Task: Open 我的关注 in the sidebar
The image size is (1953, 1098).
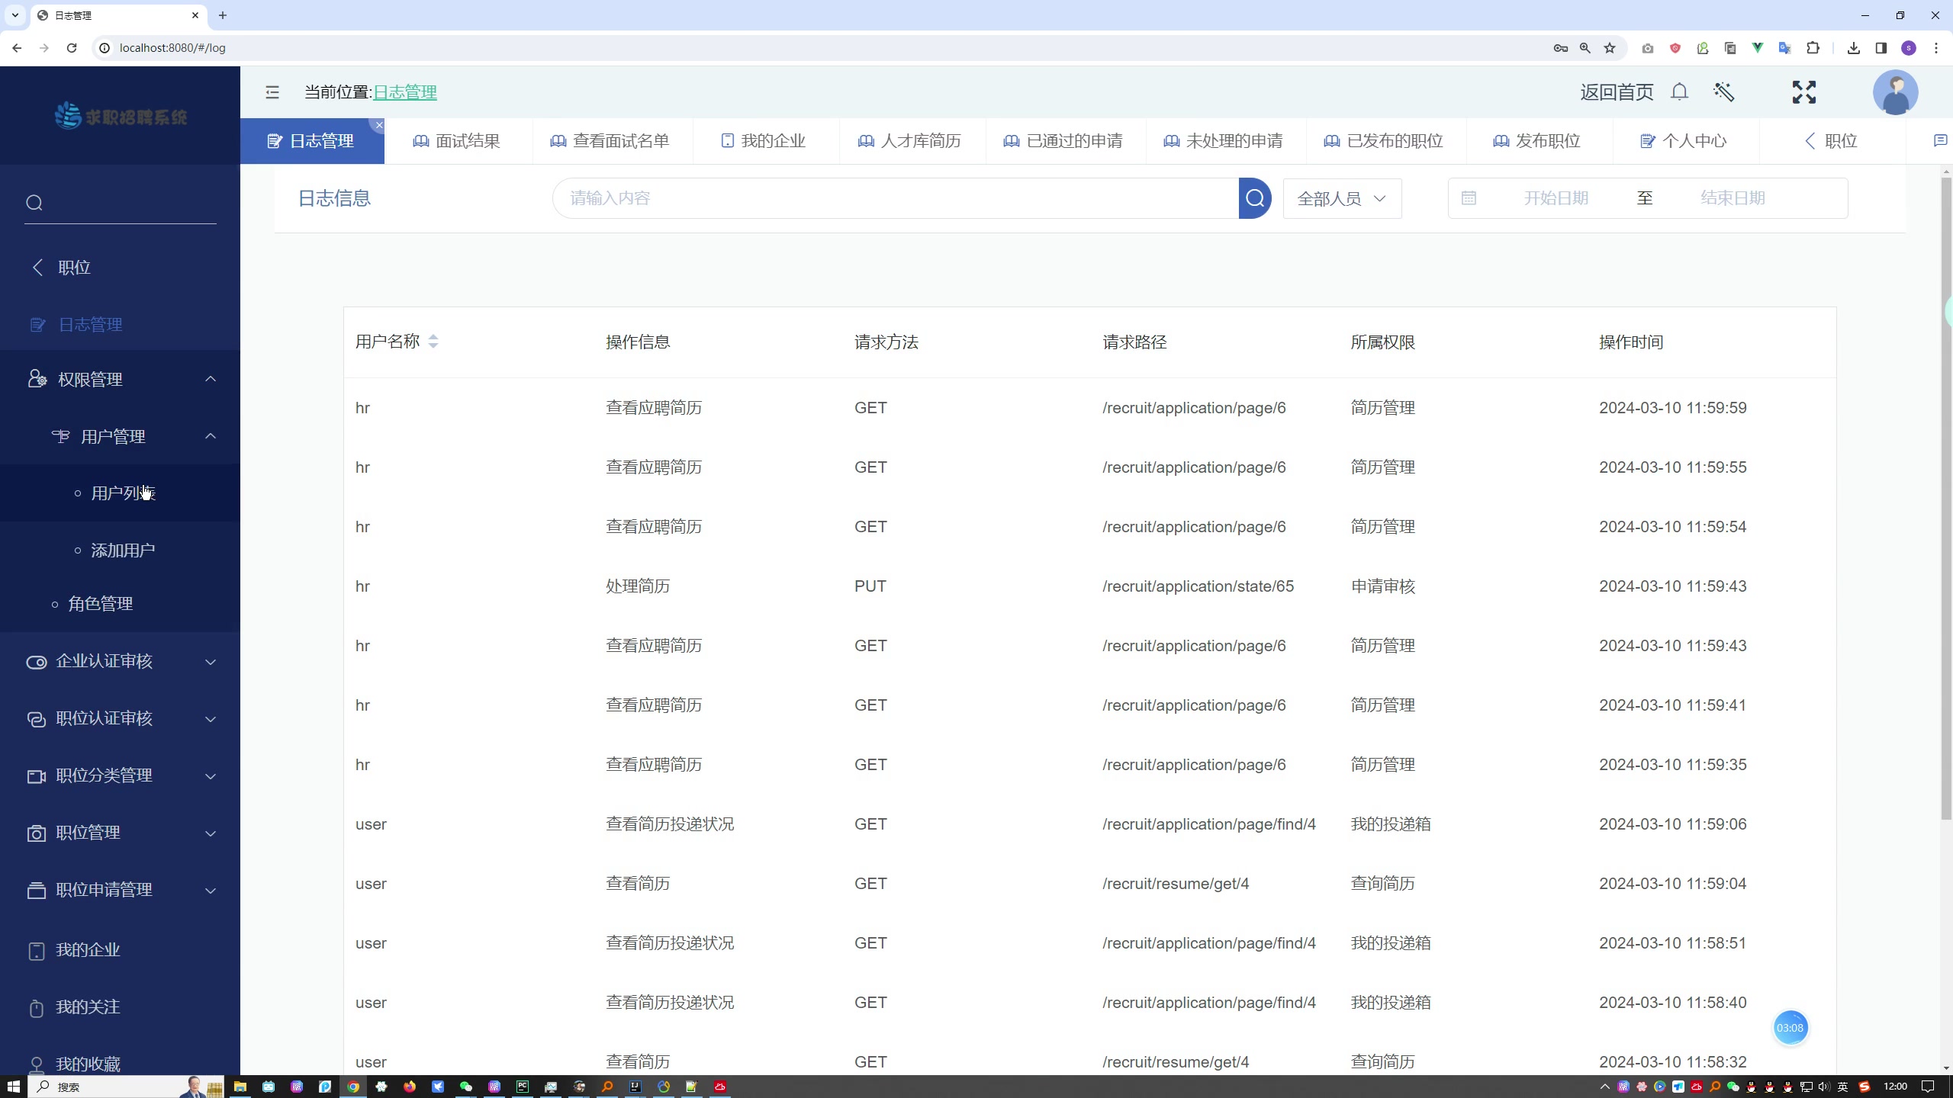Action: 120,1007
